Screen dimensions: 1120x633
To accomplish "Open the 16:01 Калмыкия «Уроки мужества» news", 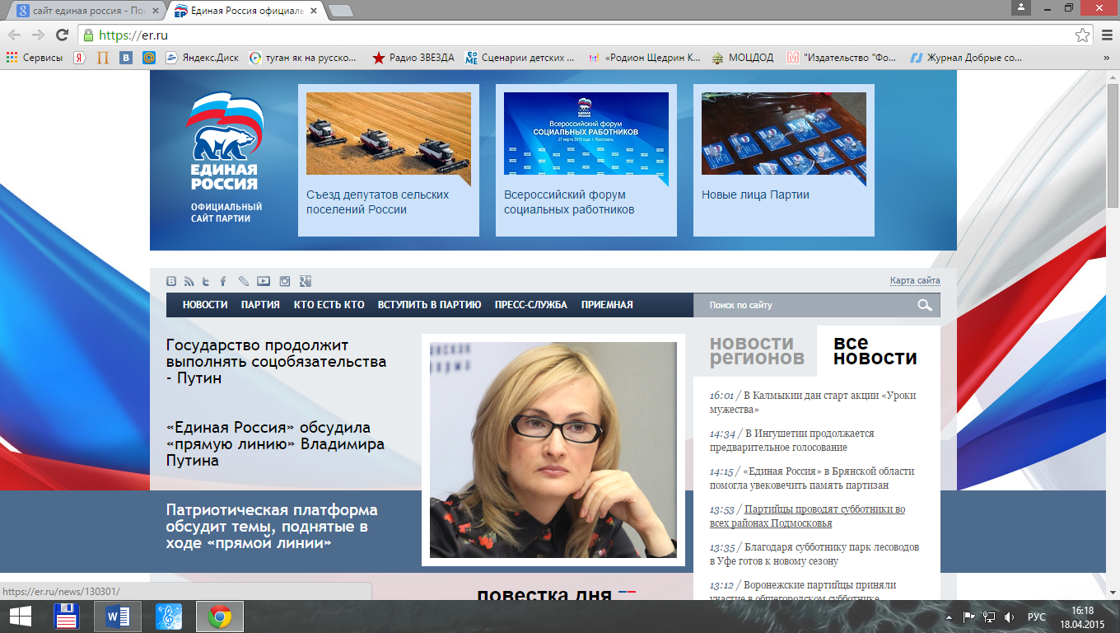I will click(x=813, y=402).
